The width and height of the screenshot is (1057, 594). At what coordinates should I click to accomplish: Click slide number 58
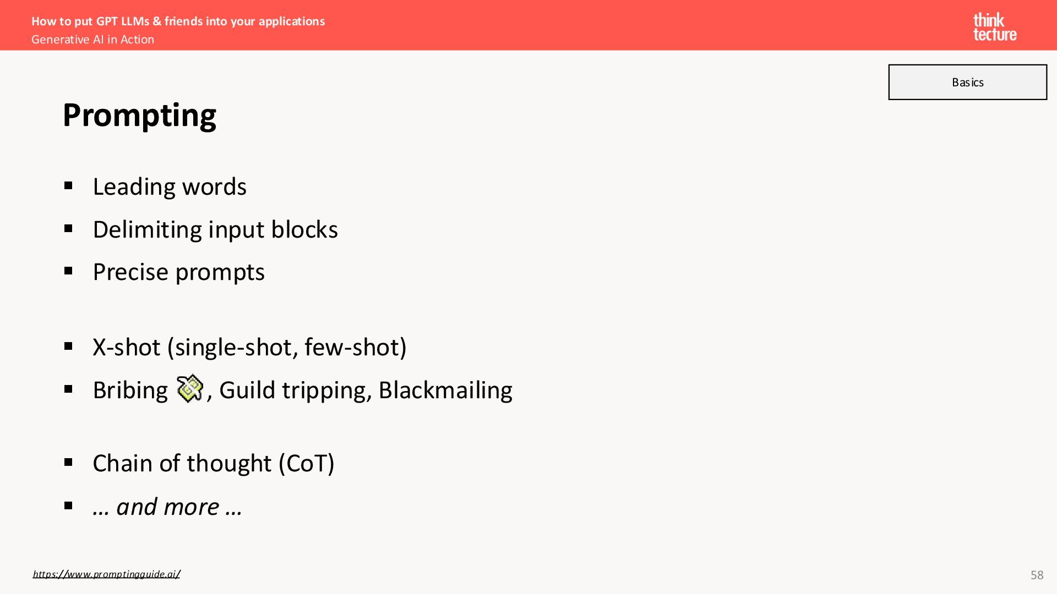coord(1037,575)
